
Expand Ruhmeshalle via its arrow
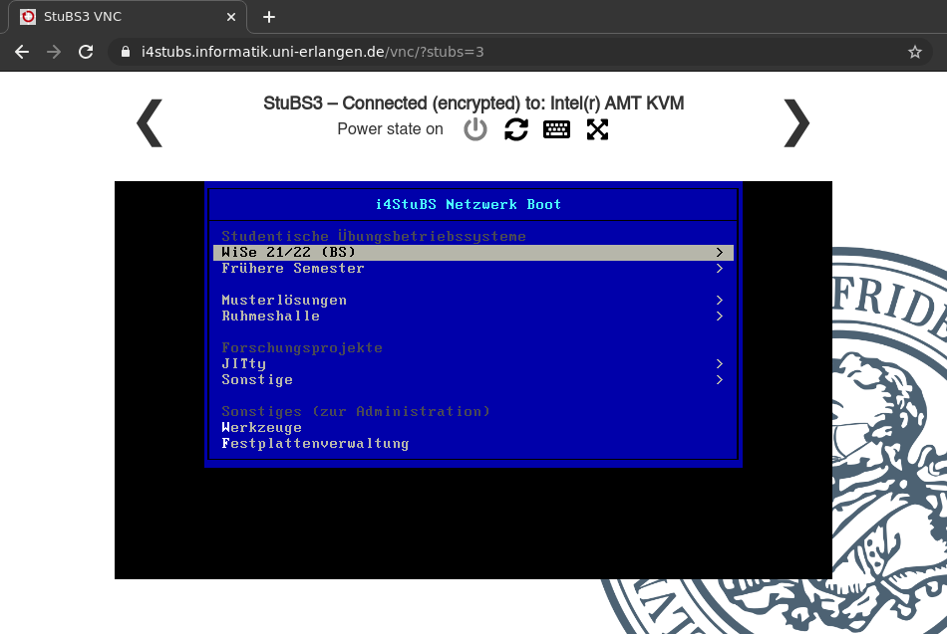click(x=719, y=317)
